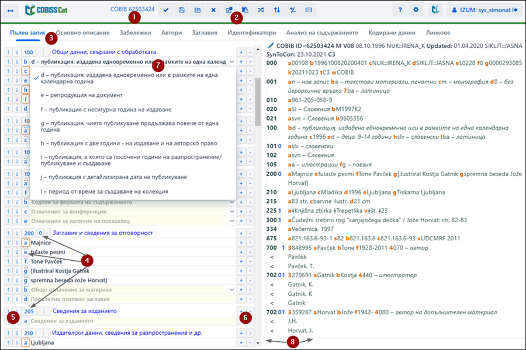Viewport: 526px width, 350px height.
Task: Click the pencil icon beside COBIB ID
Action: click(271, 45)
